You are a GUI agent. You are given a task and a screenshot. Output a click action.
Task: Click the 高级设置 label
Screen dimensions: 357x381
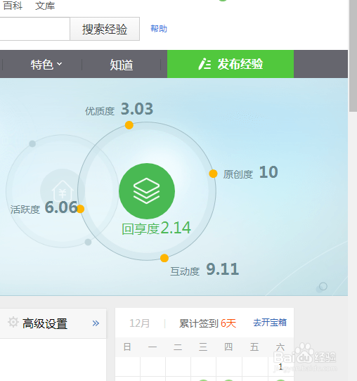pos(45,323)
